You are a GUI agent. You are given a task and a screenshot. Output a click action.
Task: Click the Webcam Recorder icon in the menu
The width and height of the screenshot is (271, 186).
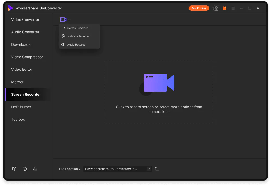pos(63,36)
